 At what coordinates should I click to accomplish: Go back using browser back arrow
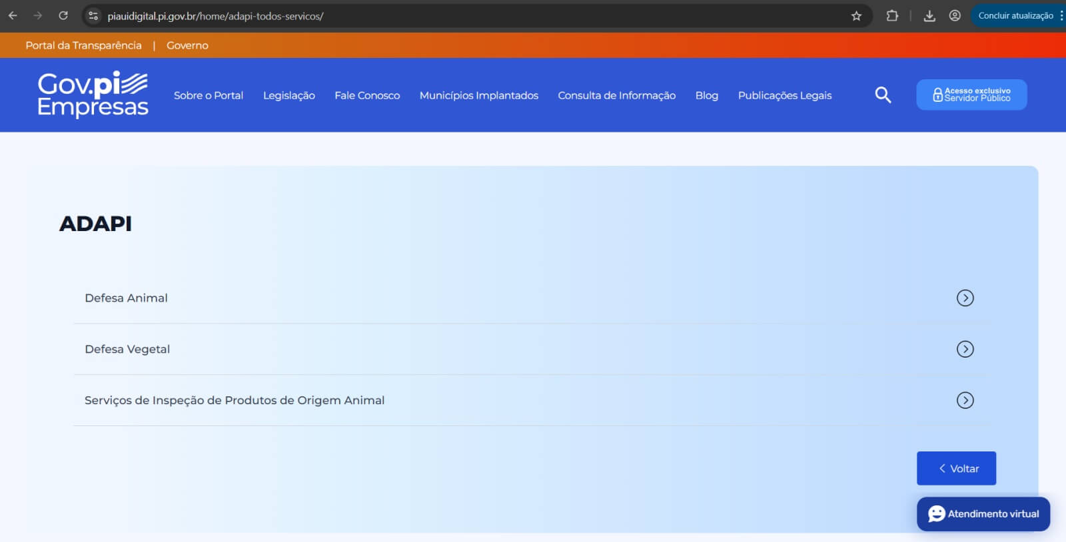click(x=13, y=16)
